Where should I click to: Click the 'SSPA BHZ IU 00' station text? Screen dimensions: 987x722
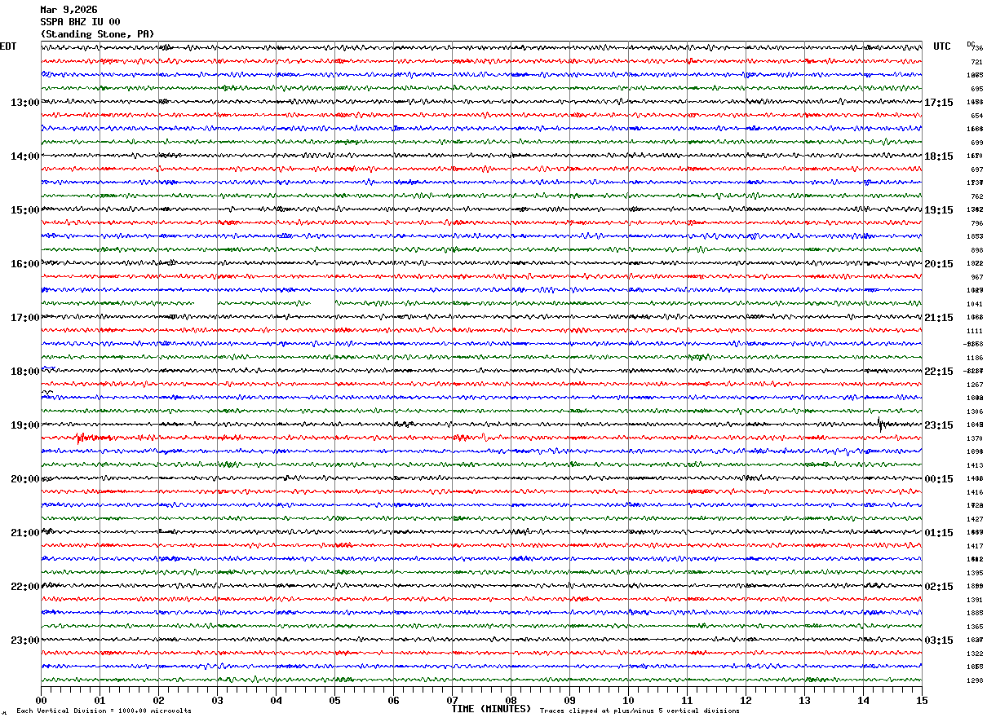tap(80, 22)
